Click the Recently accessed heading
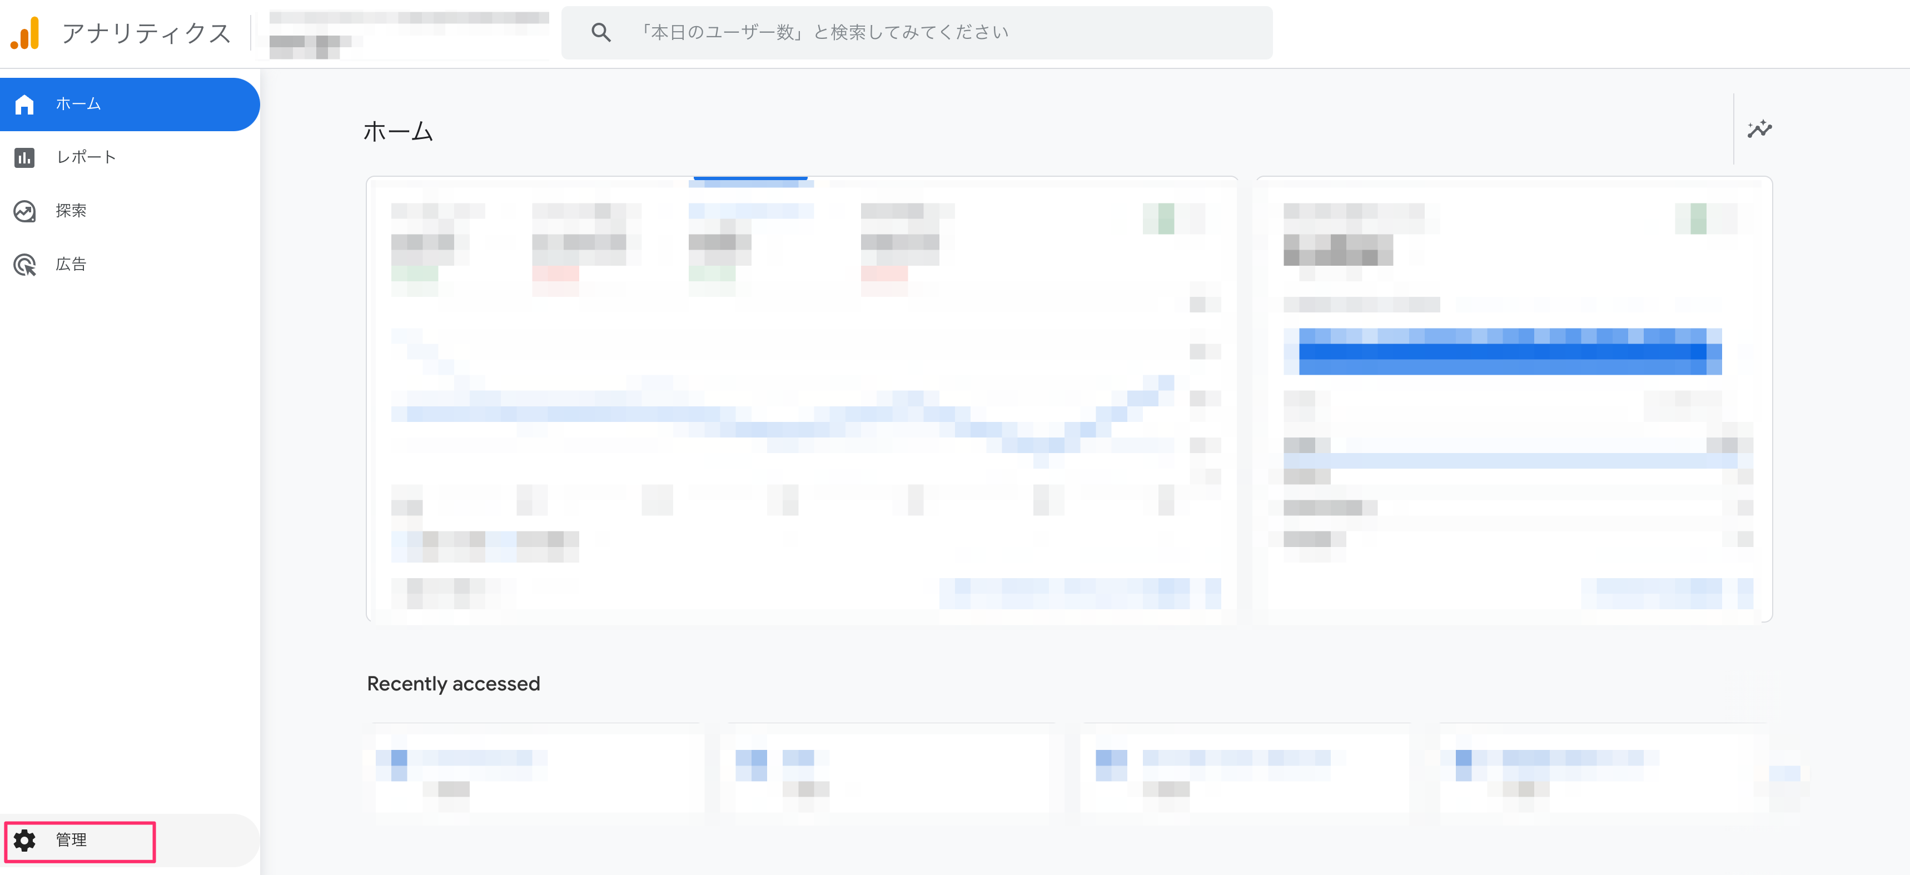This screenshot has height=875, width=1910. pos(454,684)
